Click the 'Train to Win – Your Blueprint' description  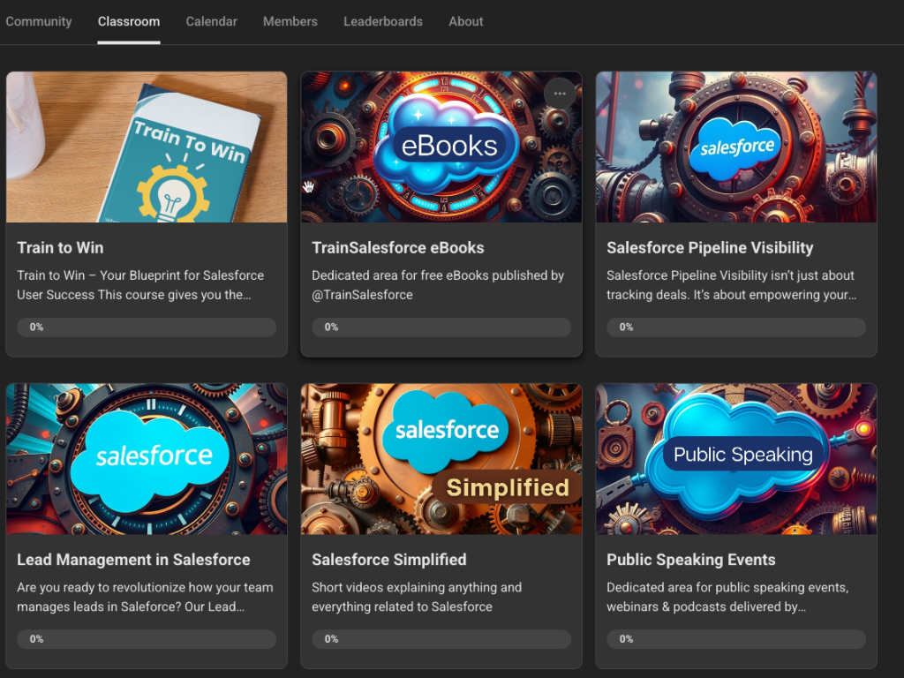(x=140, y=285)
